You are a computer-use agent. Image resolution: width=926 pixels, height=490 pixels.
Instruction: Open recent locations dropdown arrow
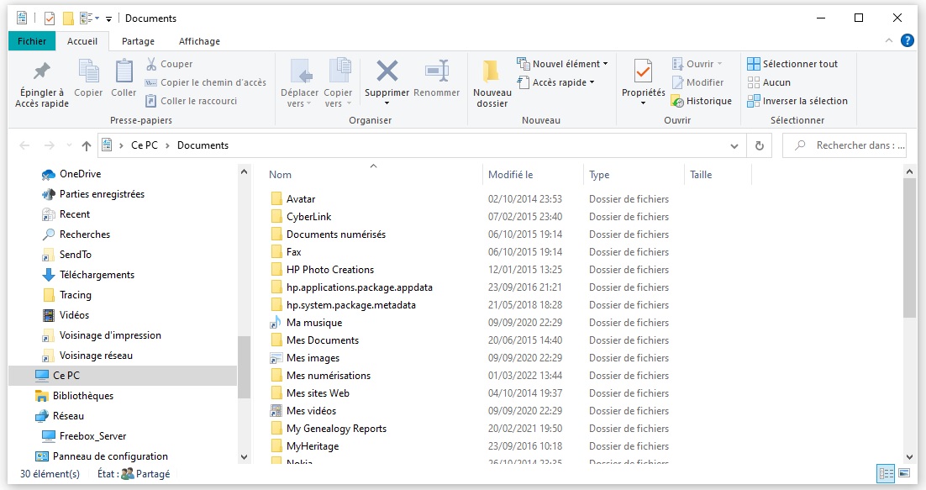(69, 145)
